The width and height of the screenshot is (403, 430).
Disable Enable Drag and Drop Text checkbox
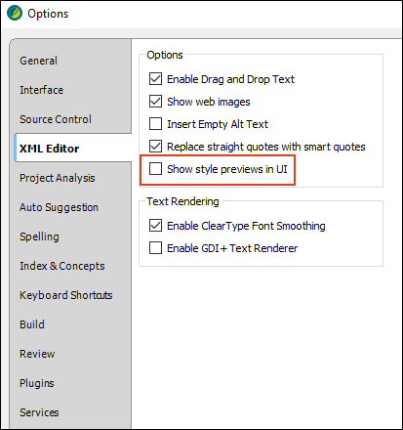pos(155,79)
